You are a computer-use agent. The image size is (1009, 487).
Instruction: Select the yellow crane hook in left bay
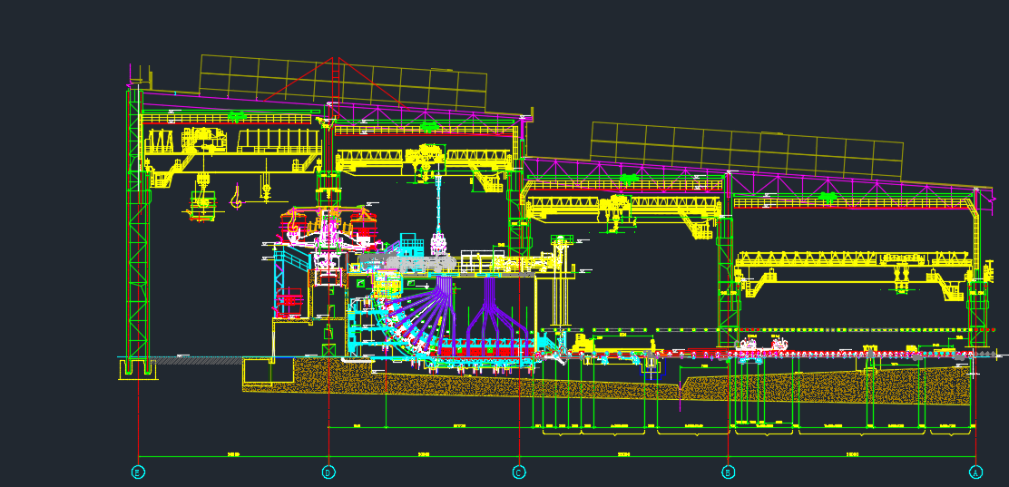coord(237,196)
